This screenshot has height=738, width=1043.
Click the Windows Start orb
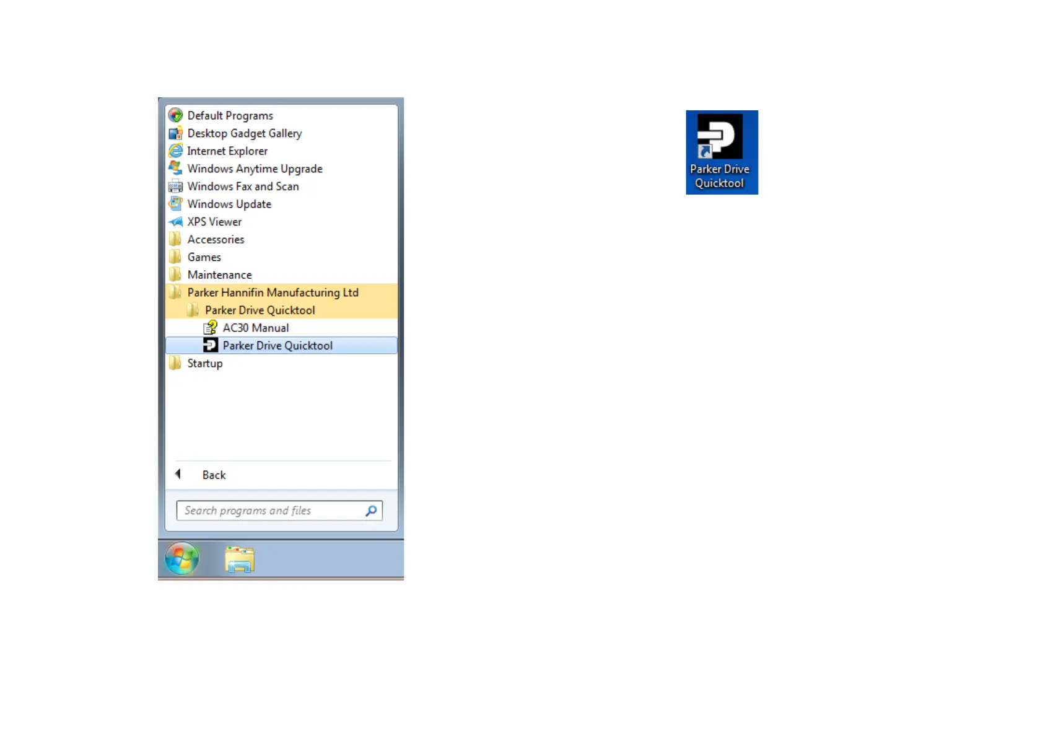(182, 558)
